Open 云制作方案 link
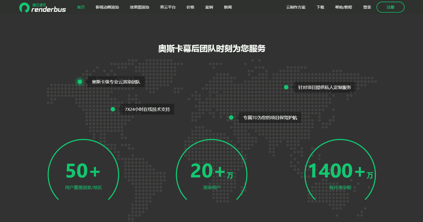This screenshot has width=423, height=222. [x=296, y=7]
